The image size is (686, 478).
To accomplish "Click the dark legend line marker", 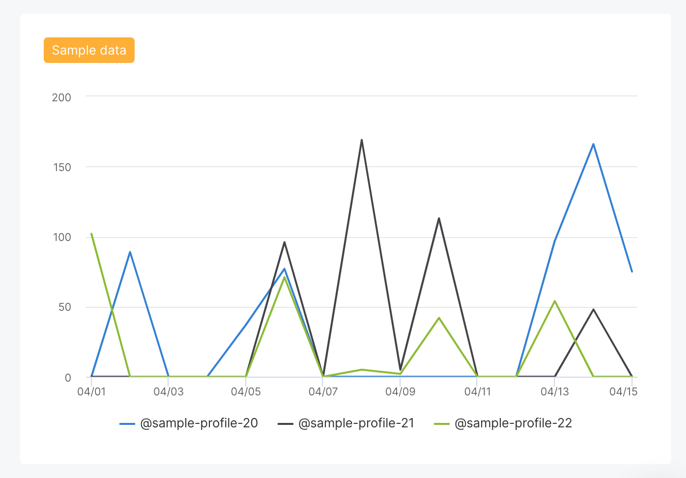I will [285, 423].
